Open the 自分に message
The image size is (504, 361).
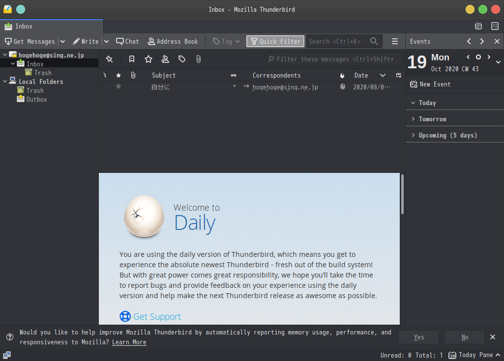click(161, 87)
